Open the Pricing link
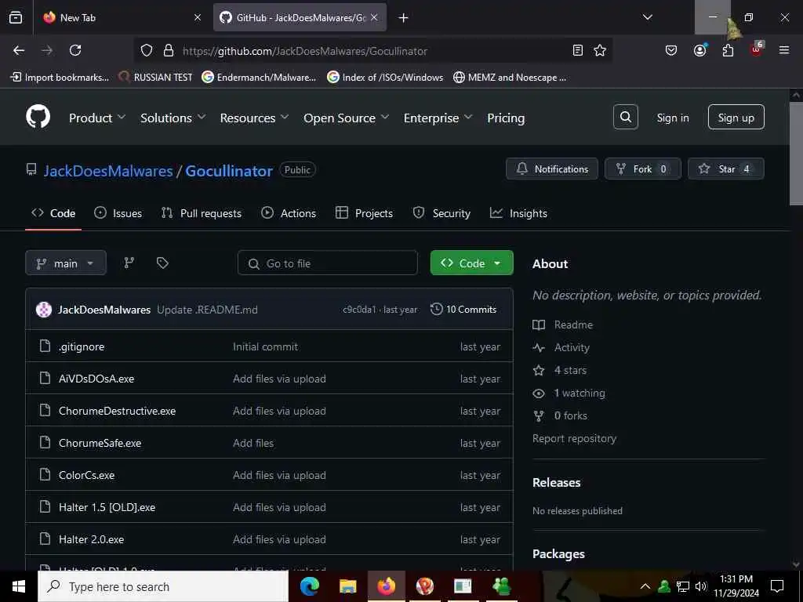Image resolution: width=803 pixels, height=602 pixels. click(506, 118)
